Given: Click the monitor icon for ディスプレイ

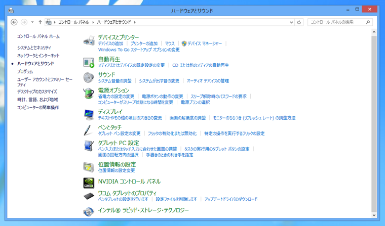Looking at the screenshot, I should [89, 115].
